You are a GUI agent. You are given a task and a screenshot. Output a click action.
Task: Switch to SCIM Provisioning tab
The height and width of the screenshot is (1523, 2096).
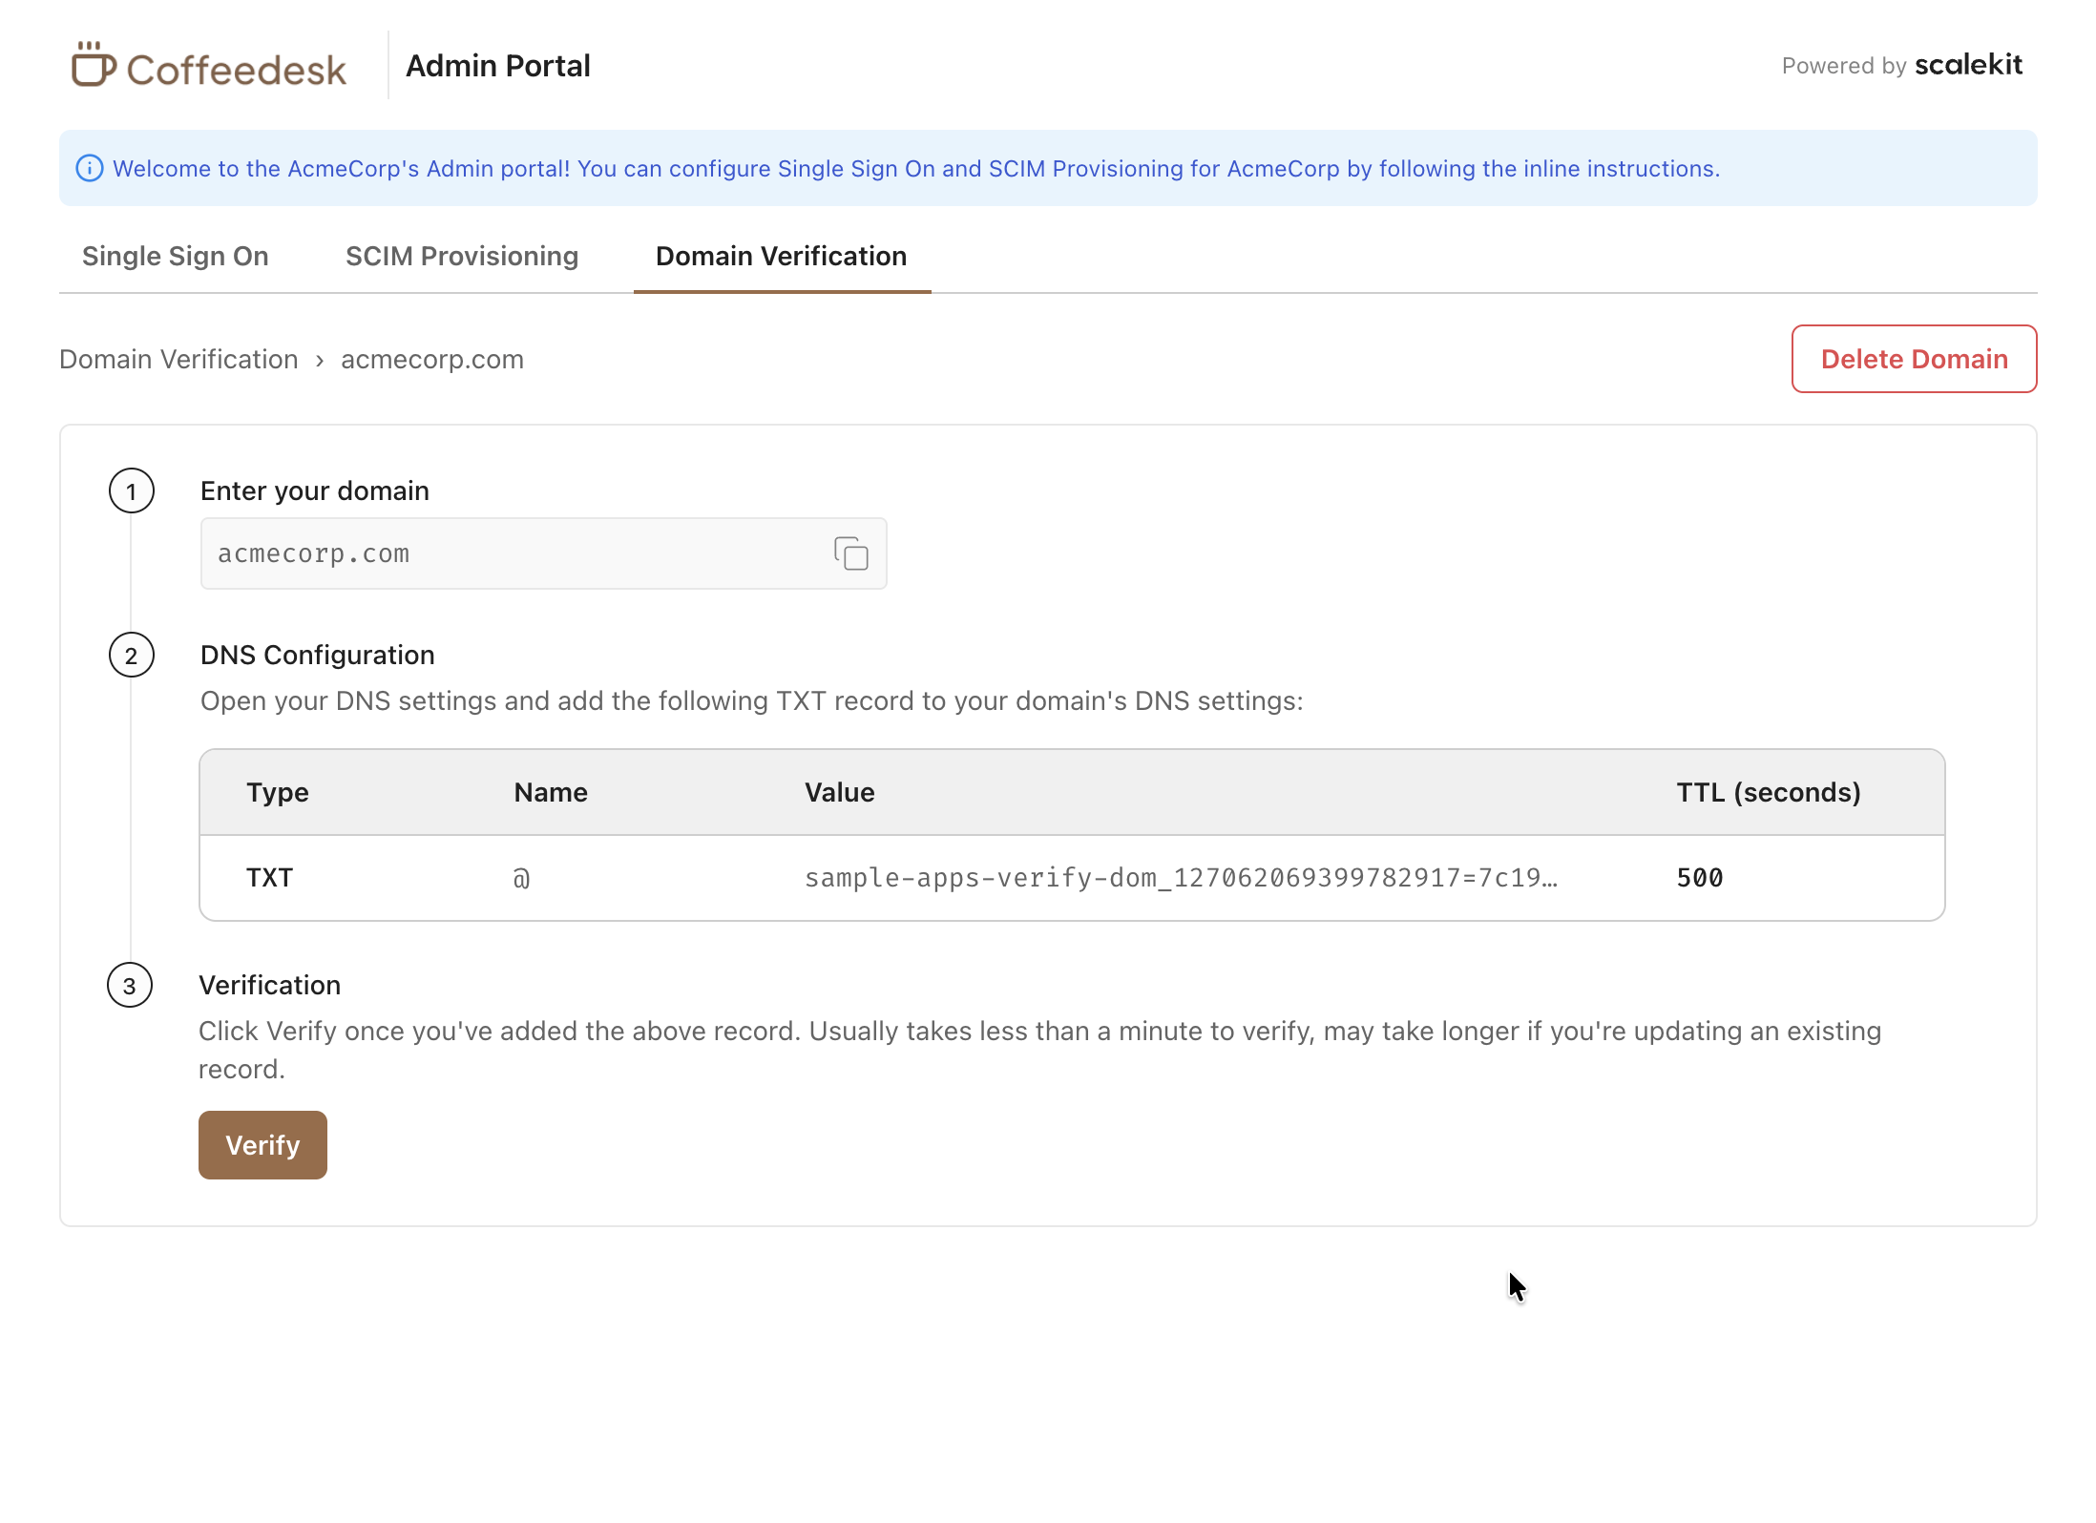click(462, 257)
